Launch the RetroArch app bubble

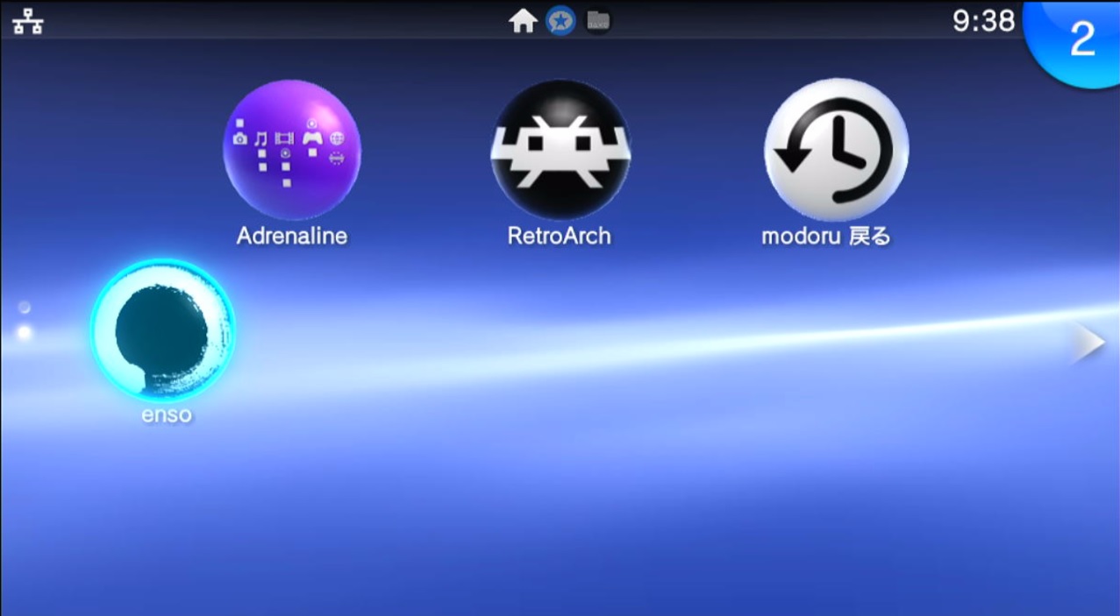560,149
